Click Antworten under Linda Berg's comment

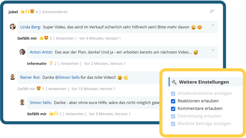[65, 38]
